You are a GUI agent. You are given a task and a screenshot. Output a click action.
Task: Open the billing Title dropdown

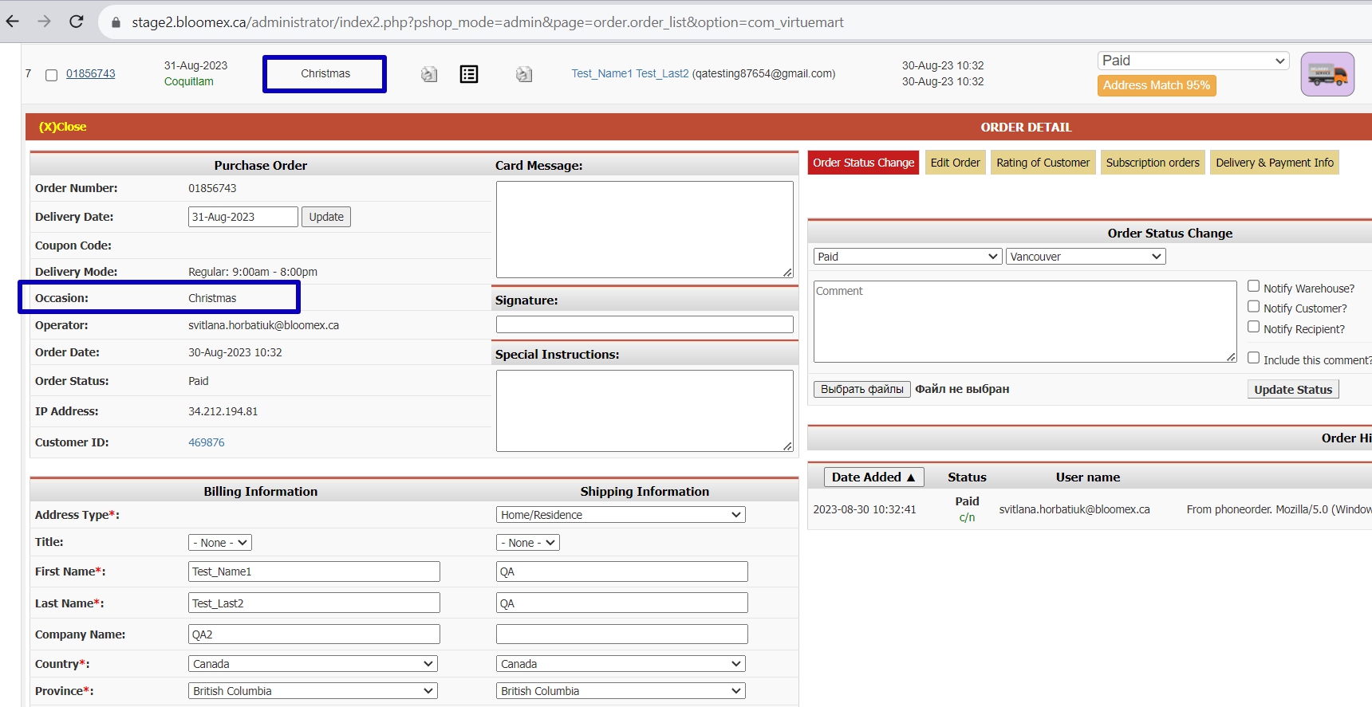click(x=220, y=543)
